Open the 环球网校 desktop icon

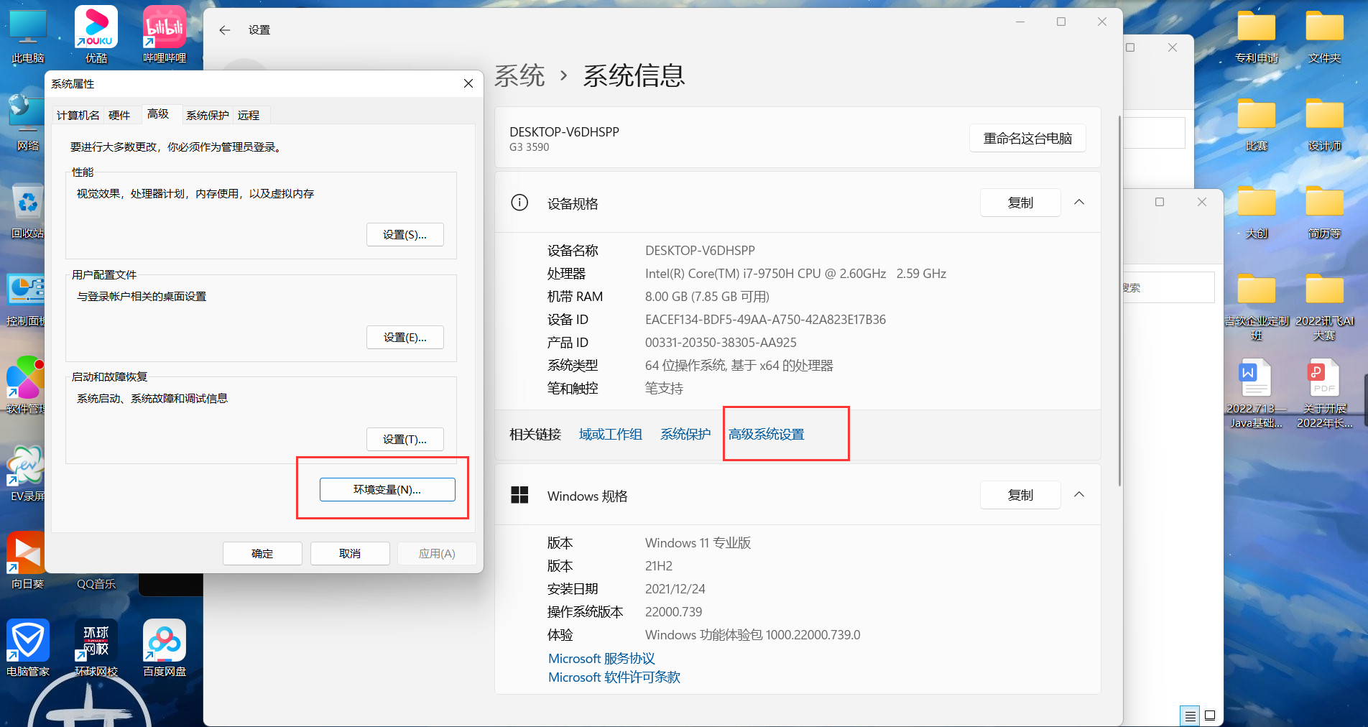pos(96,648)
